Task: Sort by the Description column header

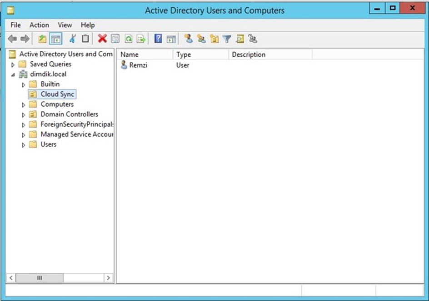Action: 270,54
